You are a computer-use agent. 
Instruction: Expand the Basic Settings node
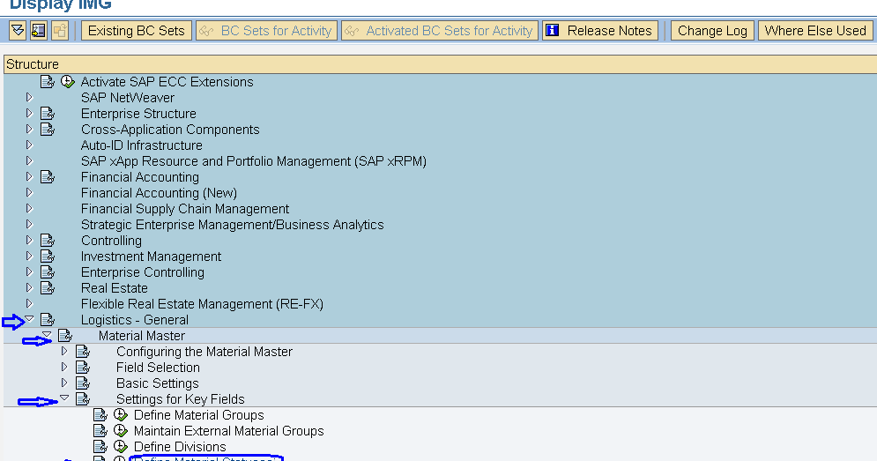[64, 383]
